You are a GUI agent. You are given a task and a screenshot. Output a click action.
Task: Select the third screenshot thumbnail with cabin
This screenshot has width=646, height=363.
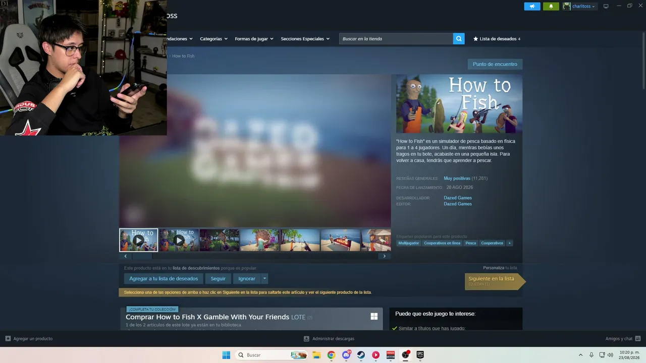tap(219, 240)
